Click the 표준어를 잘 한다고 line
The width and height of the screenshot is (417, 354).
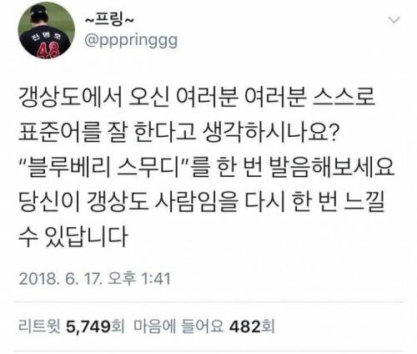(178, 133)
